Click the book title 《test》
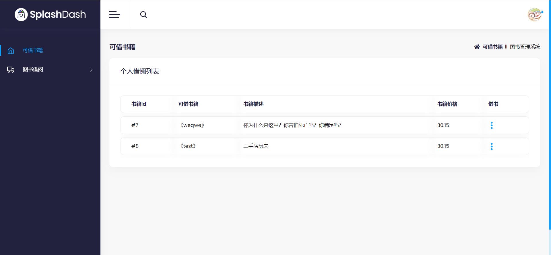The image size is (551, 255). pyautogui.click(x=188, y=146)
